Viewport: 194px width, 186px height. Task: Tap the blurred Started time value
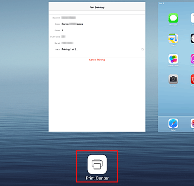tap(67, 43)
